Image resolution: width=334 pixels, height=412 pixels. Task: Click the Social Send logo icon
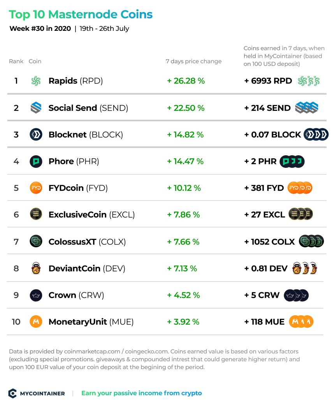(36, 108)
